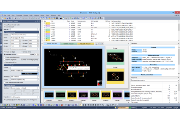Image resolution: width=180 pixels, height=120 pixels.
Task: Select the yellow Picture 1 thumbnail on the right
Action: (115, 76)
